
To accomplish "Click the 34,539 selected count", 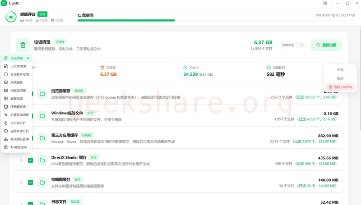I will 190,74.
